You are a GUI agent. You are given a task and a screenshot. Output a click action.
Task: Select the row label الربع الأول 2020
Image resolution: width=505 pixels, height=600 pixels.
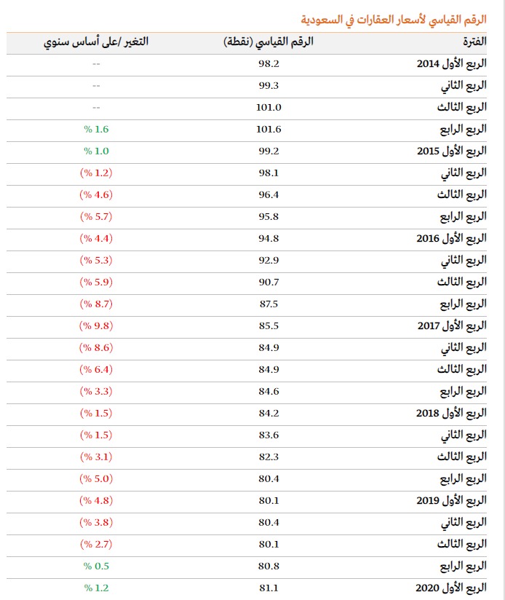point(452,588)
